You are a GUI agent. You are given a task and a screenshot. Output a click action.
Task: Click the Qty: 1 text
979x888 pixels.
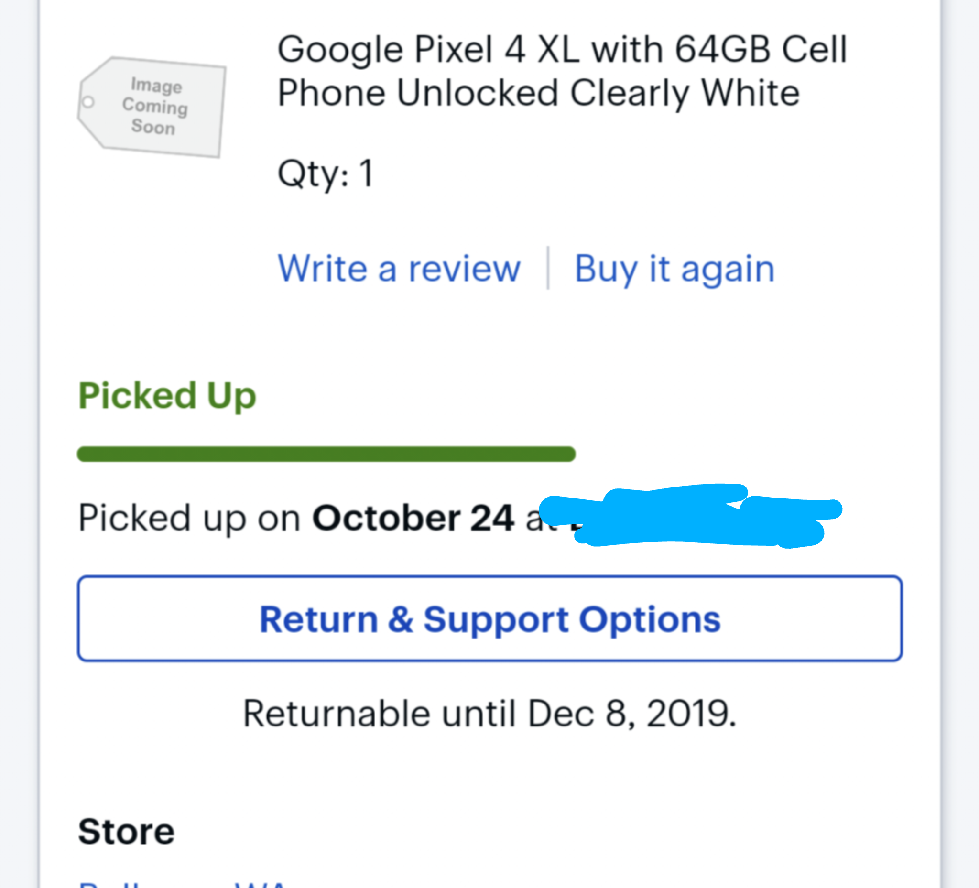pos(326,173)
